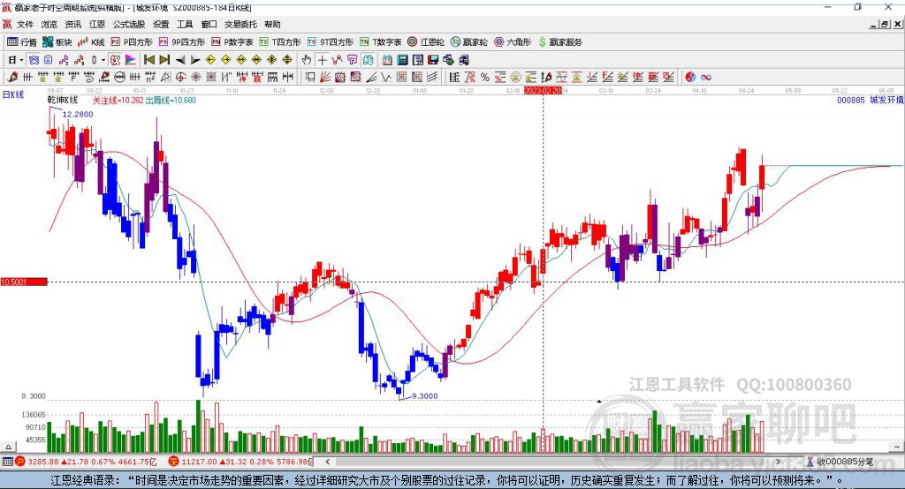Click the table icon in status bar
905x489 pixels.
coord(7,462)
